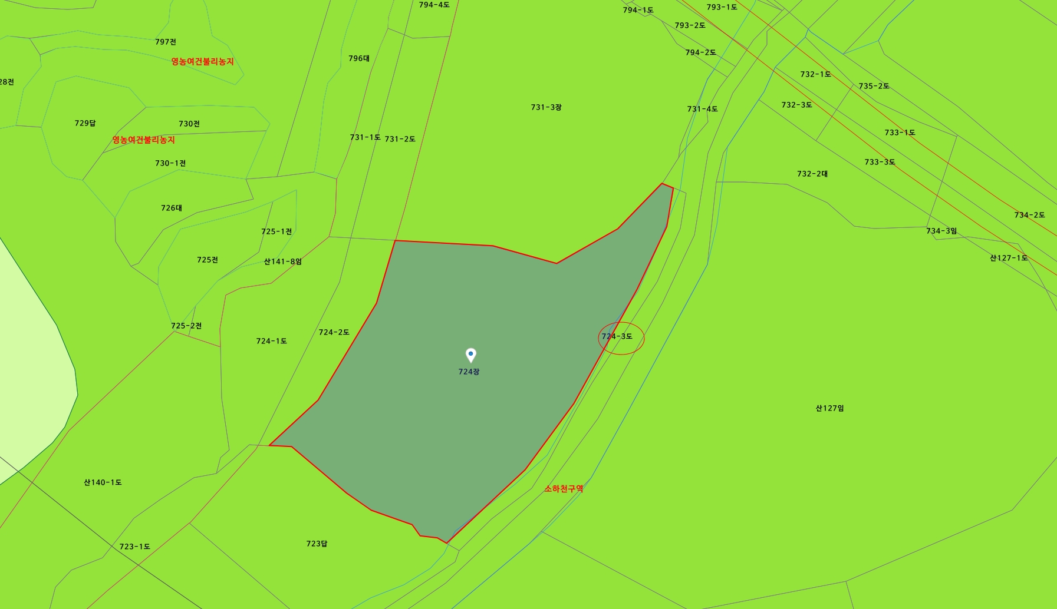This screenshot has height=609, width=1057.
Task: Click the 794-4도 parcel label
Action: [434, 5]
